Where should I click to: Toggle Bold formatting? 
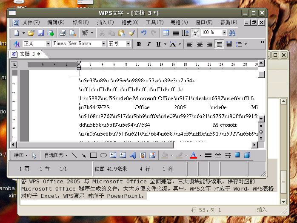[x=139, y=44]
